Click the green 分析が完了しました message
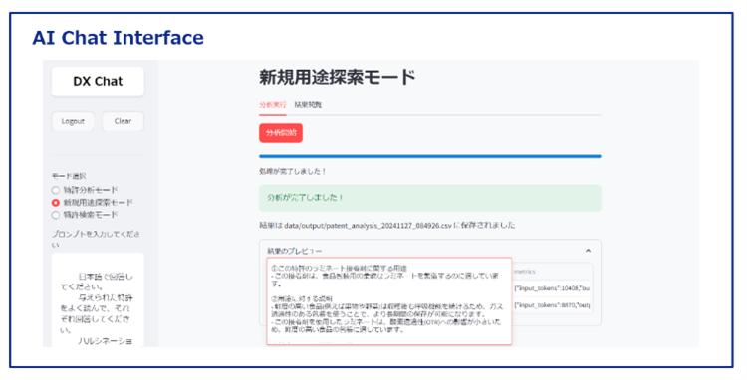The width and height of the screenshot is (747, 380). (x=429, y=198)
